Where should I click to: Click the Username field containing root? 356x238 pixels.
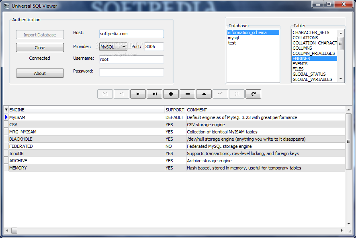[131, 59]
